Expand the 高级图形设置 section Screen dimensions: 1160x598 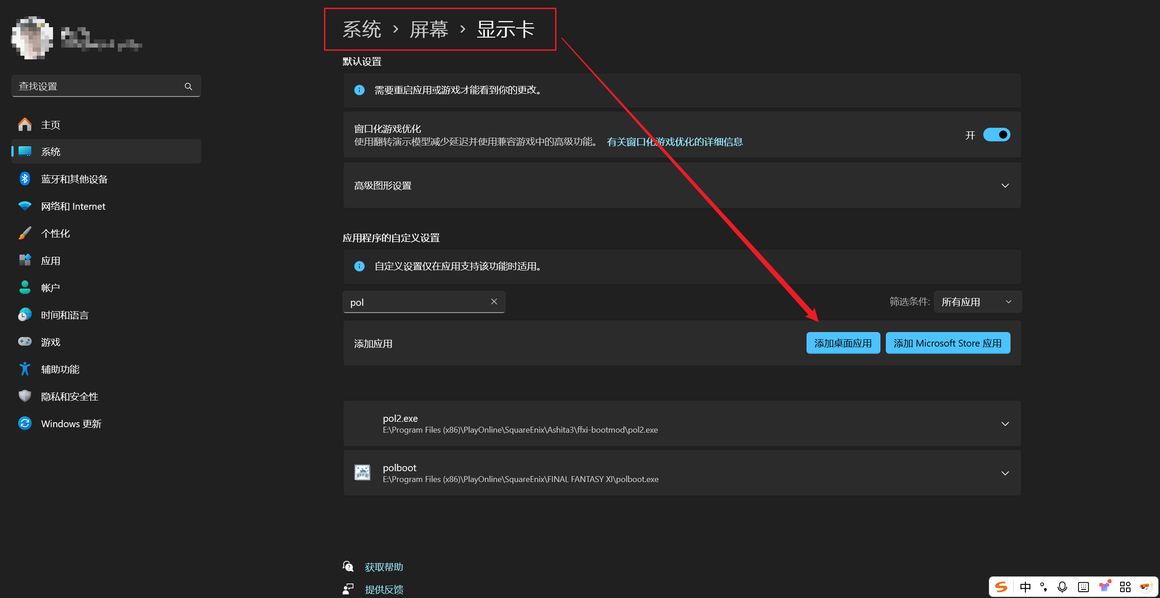pyautogui.click(x=1005, y=185)
